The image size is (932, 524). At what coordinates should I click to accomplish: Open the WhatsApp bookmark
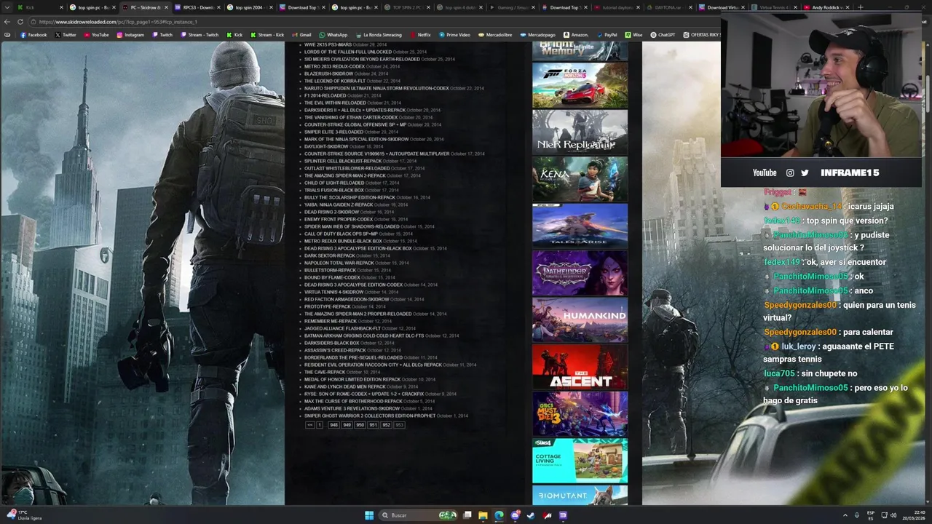coord(333,34)
